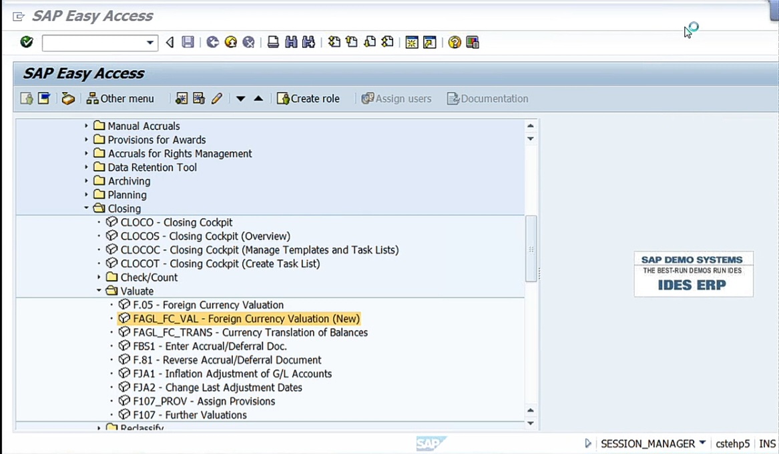The height and width of the screenshot is (454, 779).
Task: Open the SAP Business Workplace icon
Action: click(68, 98)
